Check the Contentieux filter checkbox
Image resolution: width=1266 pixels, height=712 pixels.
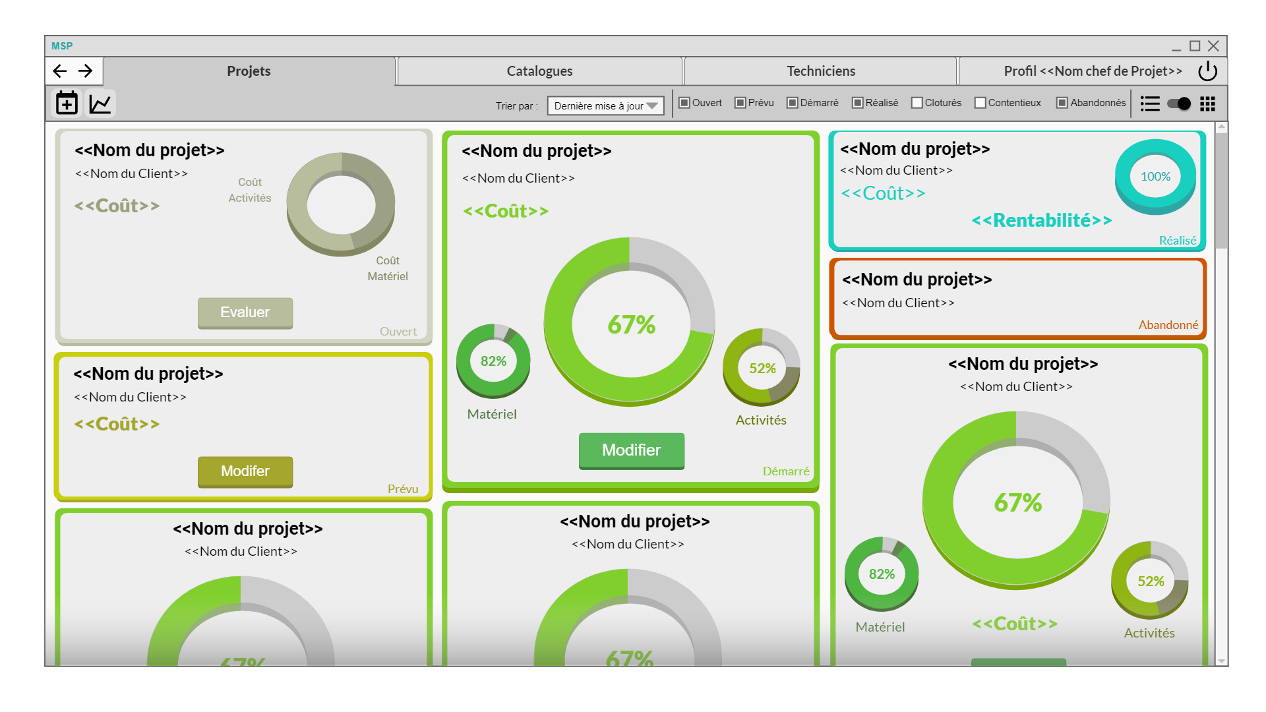tap(980, 103)
